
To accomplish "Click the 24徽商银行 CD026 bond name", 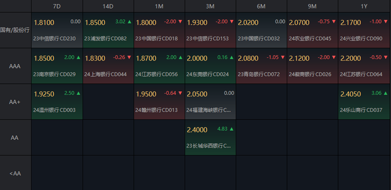I will pos(310,74).
